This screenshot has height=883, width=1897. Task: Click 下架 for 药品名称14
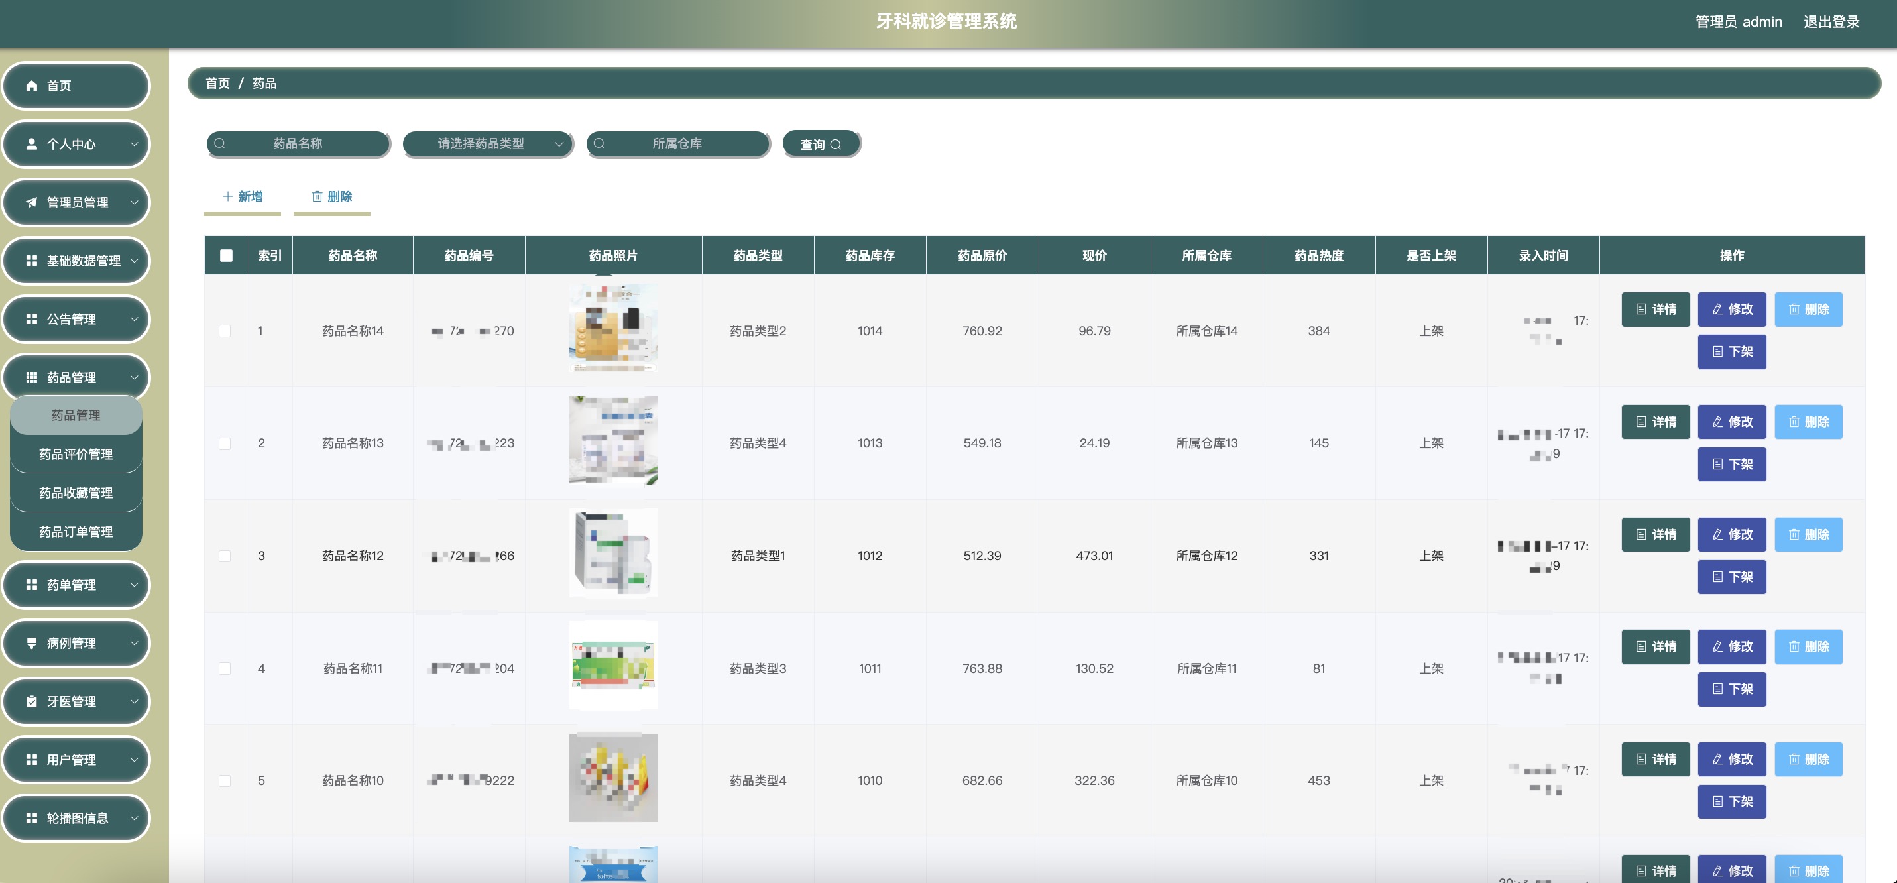(x=1732, y=352)
